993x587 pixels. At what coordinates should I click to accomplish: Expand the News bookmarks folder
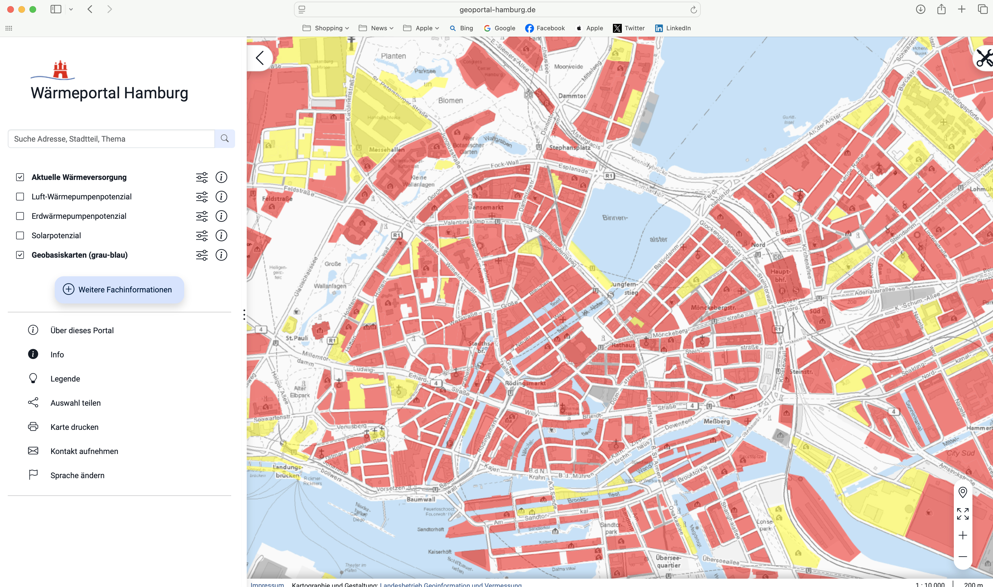376,28
